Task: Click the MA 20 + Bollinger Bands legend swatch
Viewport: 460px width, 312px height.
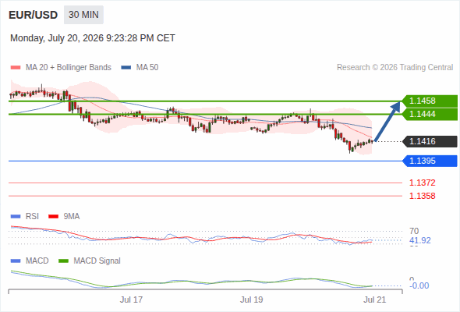Action: click(x=16, y=68)
